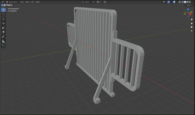
Task: Select the Measure ruler tool
Action: [x=3, y=41]
